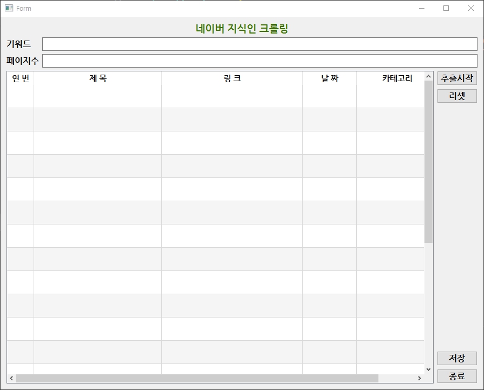Select the 날짜 column header
The width and height of the screenshot is (484, 390).
[x=329, y=78]
